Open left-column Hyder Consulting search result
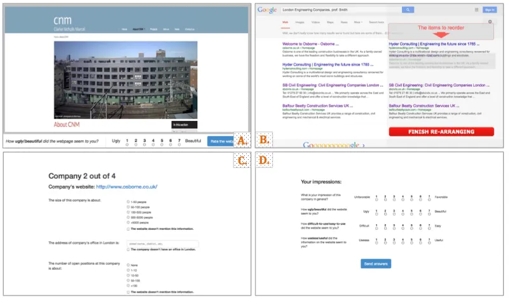 [x=328, y=64]
